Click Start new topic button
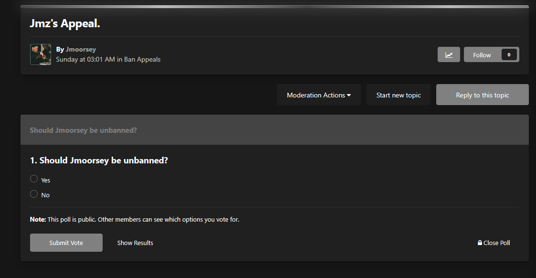The height and width of the screenshot is (278, 536). [398, 95]
